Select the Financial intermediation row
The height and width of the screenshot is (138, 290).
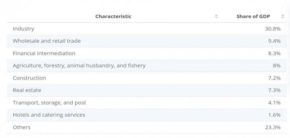[147, 53]
